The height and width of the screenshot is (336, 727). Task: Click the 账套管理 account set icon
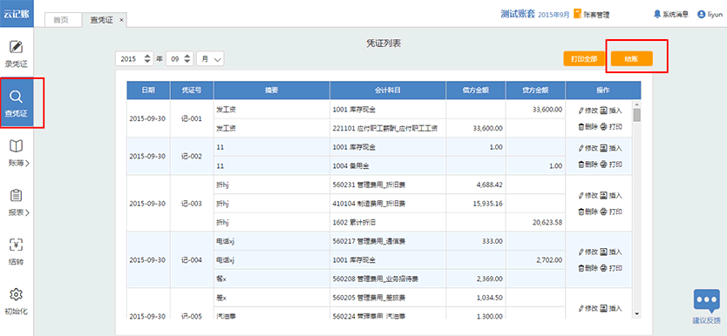(577, 14)
